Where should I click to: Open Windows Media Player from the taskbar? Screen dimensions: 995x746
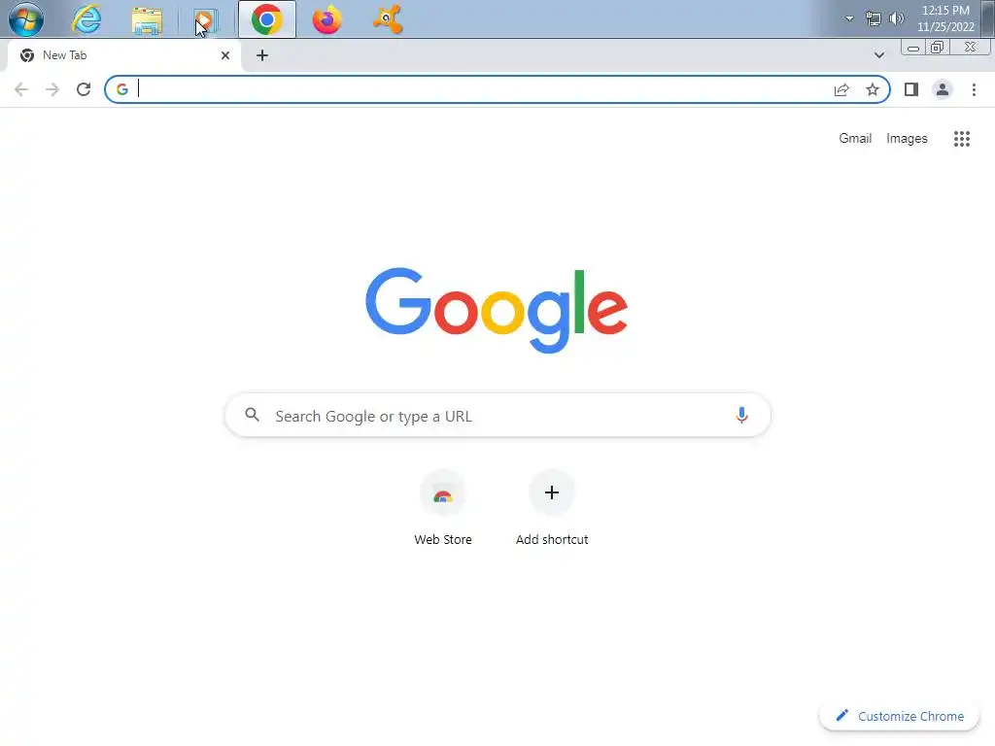pyautogui.click(x=206, y=20)
